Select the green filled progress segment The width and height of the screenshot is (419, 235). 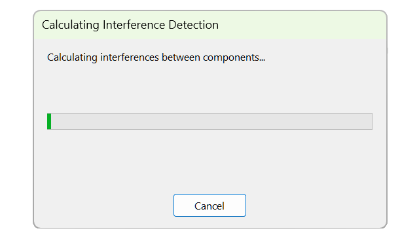tap(49, 121)
